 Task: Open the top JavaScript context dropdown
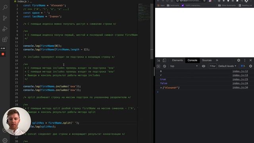point(184,66)
